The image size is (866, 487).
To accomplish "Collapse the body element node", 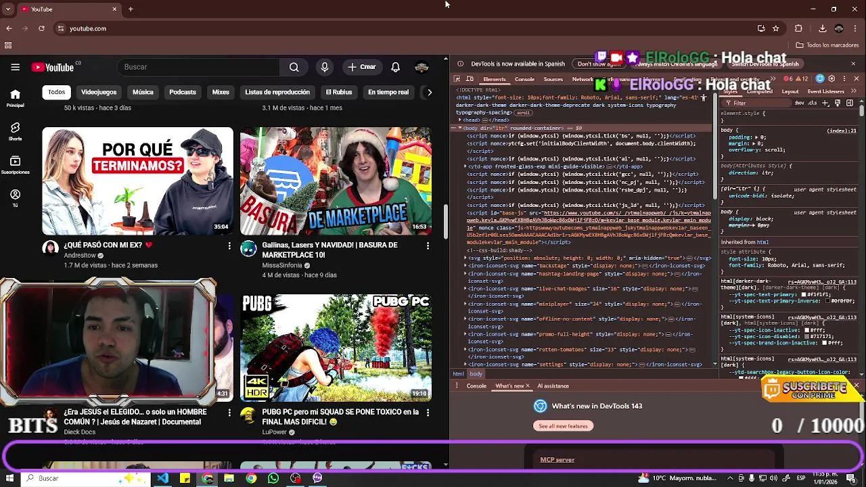I will [460, 128].
